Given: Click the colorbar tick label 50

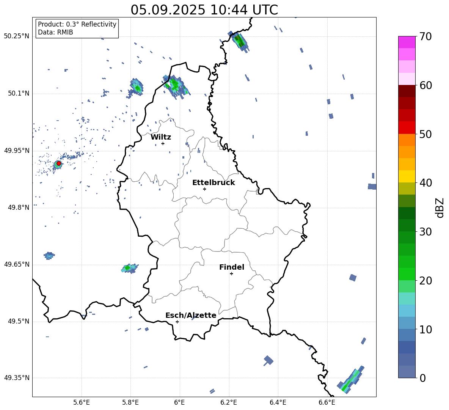Looking at the screenshot, I should pos(425,134).
